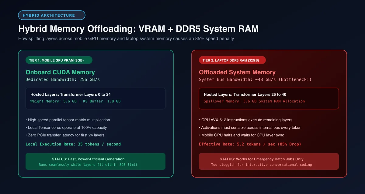Click 'Dedicated Bandwidth: 256 GB/s' text
This screenshot has width=365, height=194.
point(63,79)
